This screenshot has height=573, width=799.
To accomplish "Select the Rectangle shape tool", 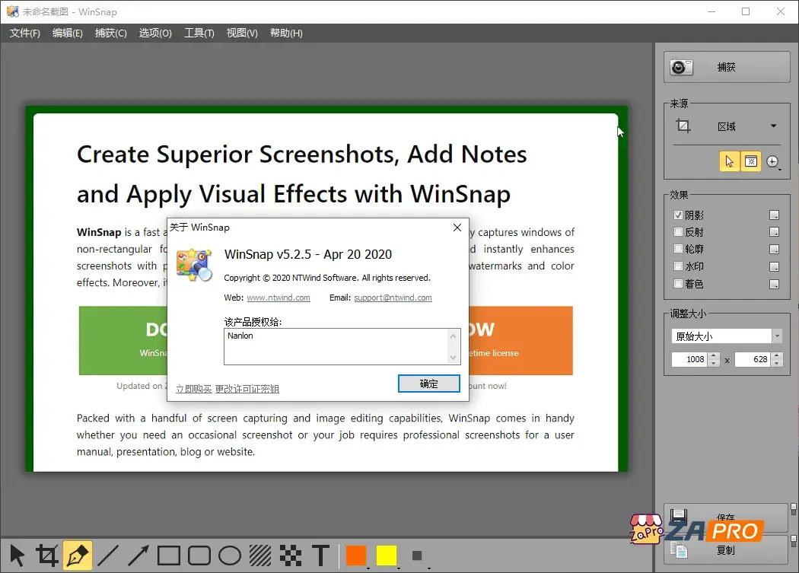I will [x=169, y=555].
